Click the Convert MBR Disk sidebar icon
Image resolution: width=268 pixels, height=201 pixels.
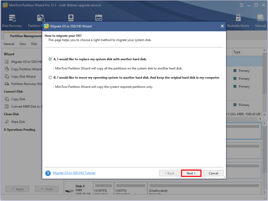point(7,106)
